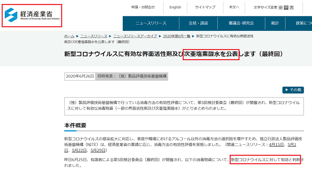Open the ニュースリリース menu

click(151, 23)
